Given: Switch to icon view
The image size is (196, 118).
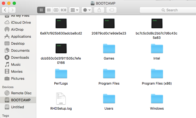Looking at the screenshot, I should [41, 10].
